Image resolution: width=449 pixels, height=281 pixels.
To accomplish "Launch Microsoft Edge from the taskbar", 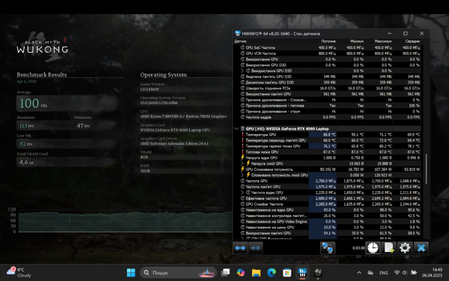I will [272, 272].
